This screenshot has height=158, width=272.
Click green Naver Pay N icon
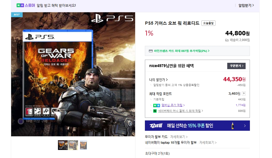coord(155,111)
